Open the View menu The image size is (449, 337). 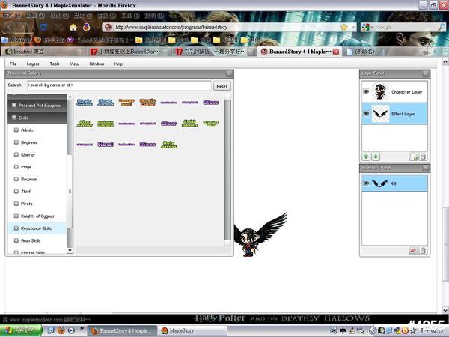point(74,64)
